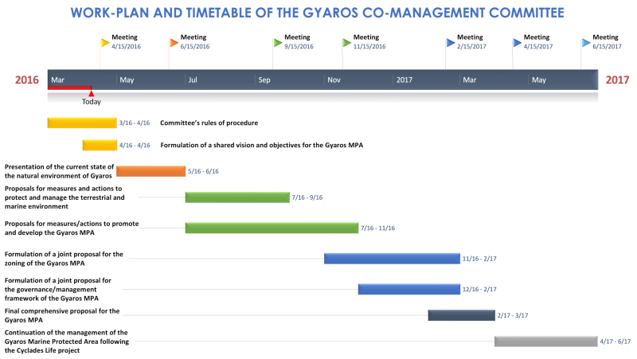Click the terrestrial and marine environment proposals text
The image size is (637, 359).
[x=64, y=197]
